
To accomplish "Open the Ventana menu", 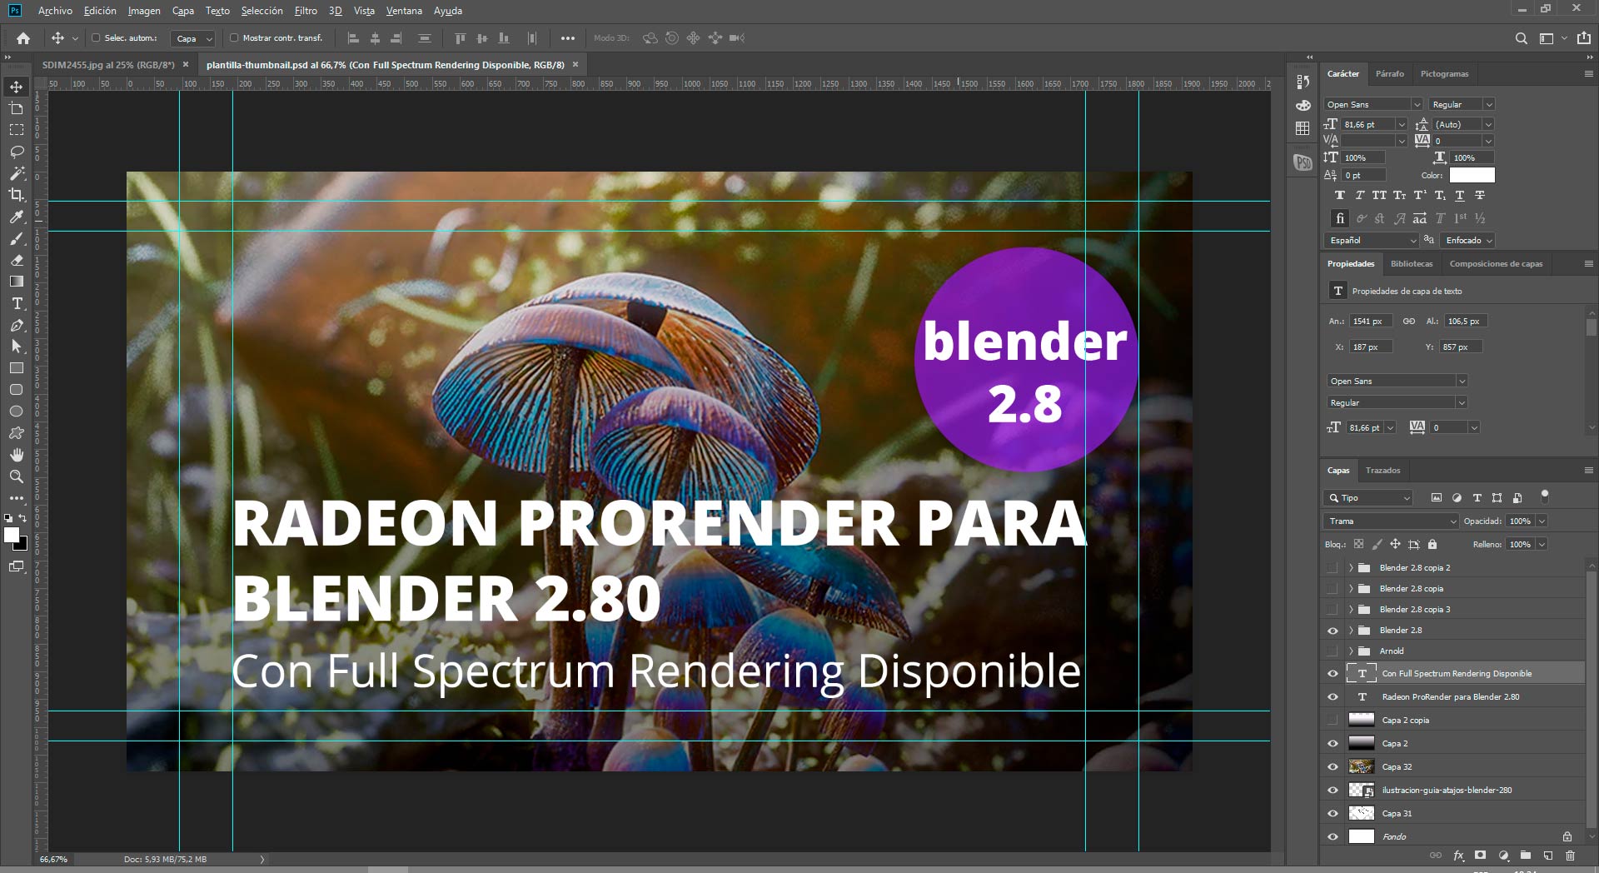I will click(404, 11).
